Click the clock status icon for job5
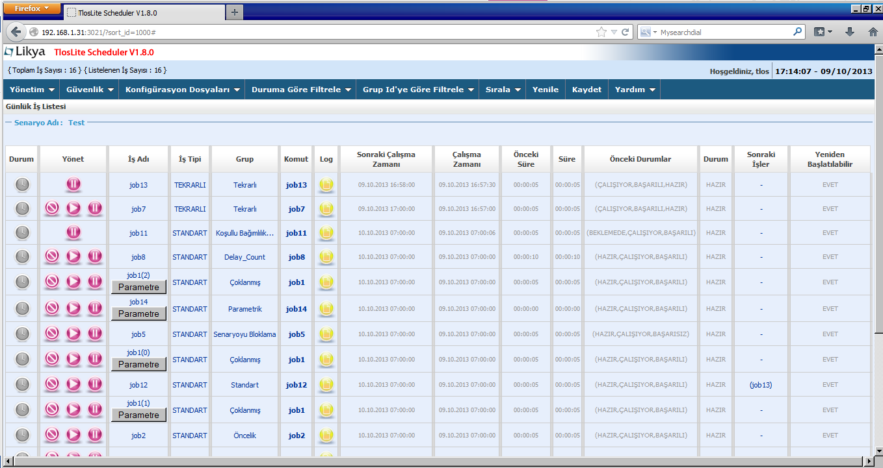883x468 pixels. click(x=22, y=334)
